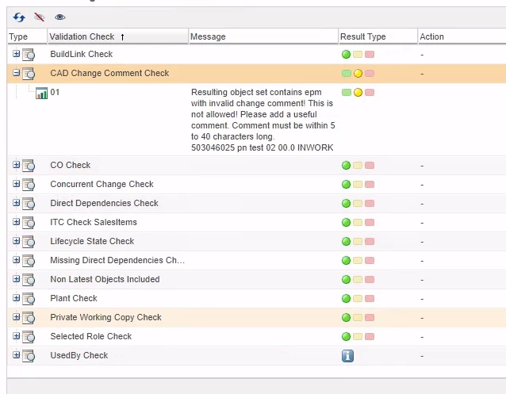Select the Plant Check text
Image resolution: width=506 pixels, height=394 pixels.
(x=74, y=299)
